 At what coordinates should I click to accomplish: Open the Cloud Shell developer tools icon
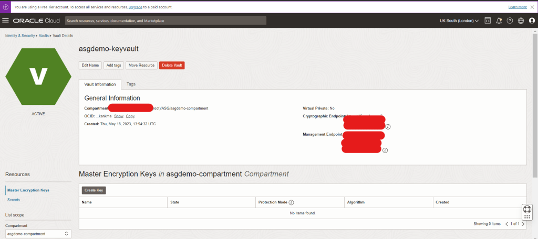click(488, 20)
